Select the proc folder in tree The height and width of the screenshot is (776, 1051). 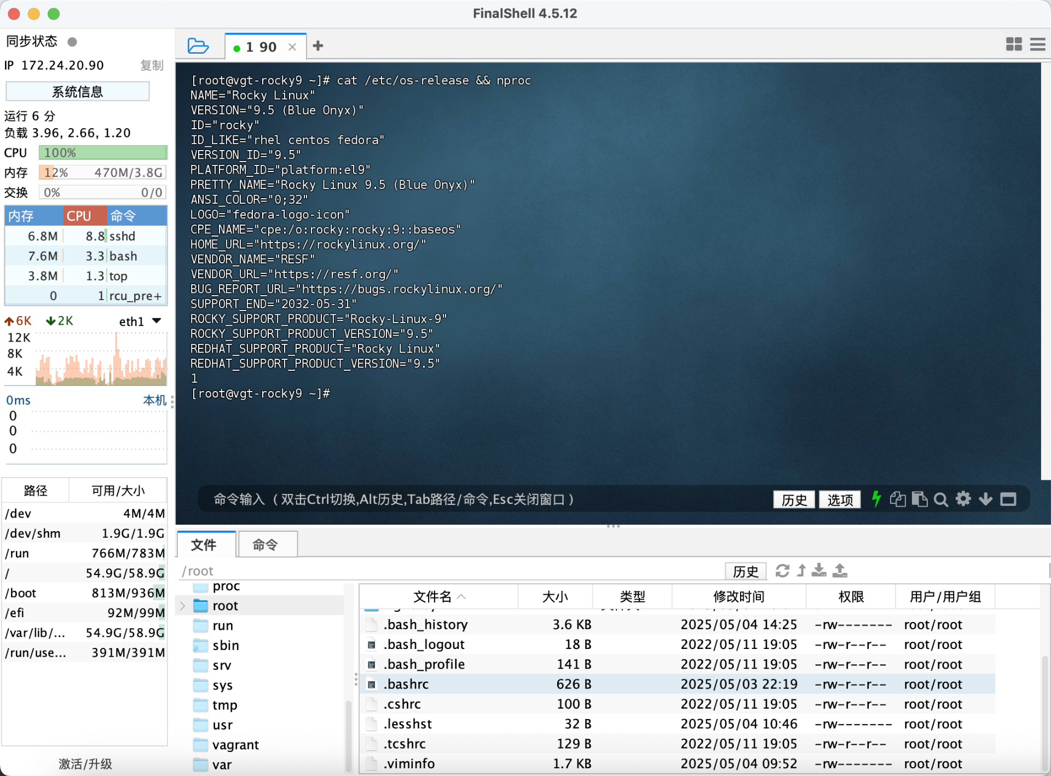click(x=227, y=586)
